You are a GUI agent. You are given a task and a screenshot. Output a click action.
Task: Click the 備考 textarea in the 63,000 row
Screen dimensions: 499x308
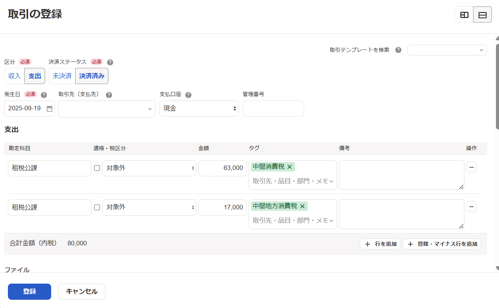point(402,175)
